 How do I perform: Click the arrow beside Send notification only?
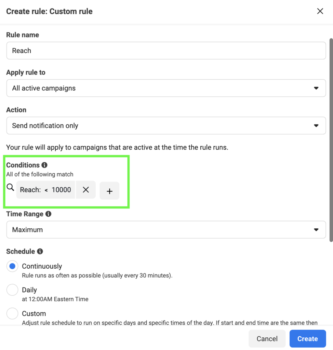click(316, 126)
